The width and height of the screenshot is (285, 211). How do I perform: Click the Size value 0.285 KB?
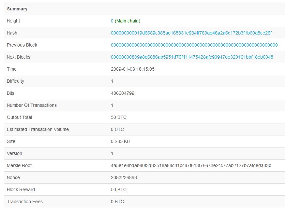(120, 141)
